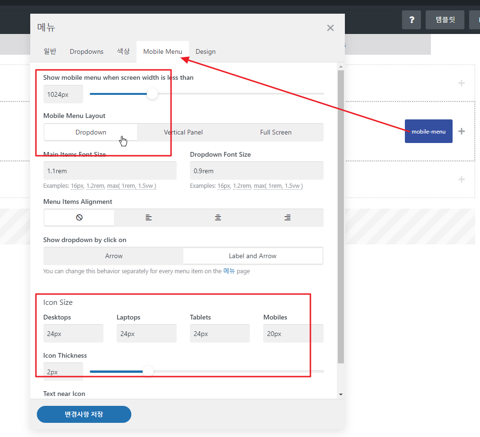The image size is (480, 437).
Task: Insert max(1rem, 1.5vw) example under Main Items
Action: click(132, 185)
